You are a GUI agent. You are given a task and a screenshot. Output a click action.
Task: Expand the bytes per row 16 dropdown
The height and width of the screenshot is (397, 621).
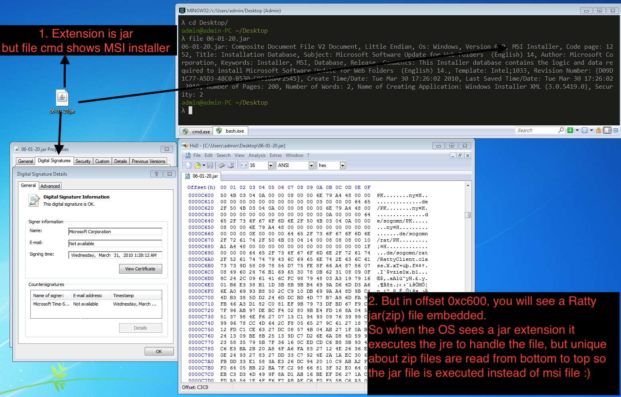271,165
